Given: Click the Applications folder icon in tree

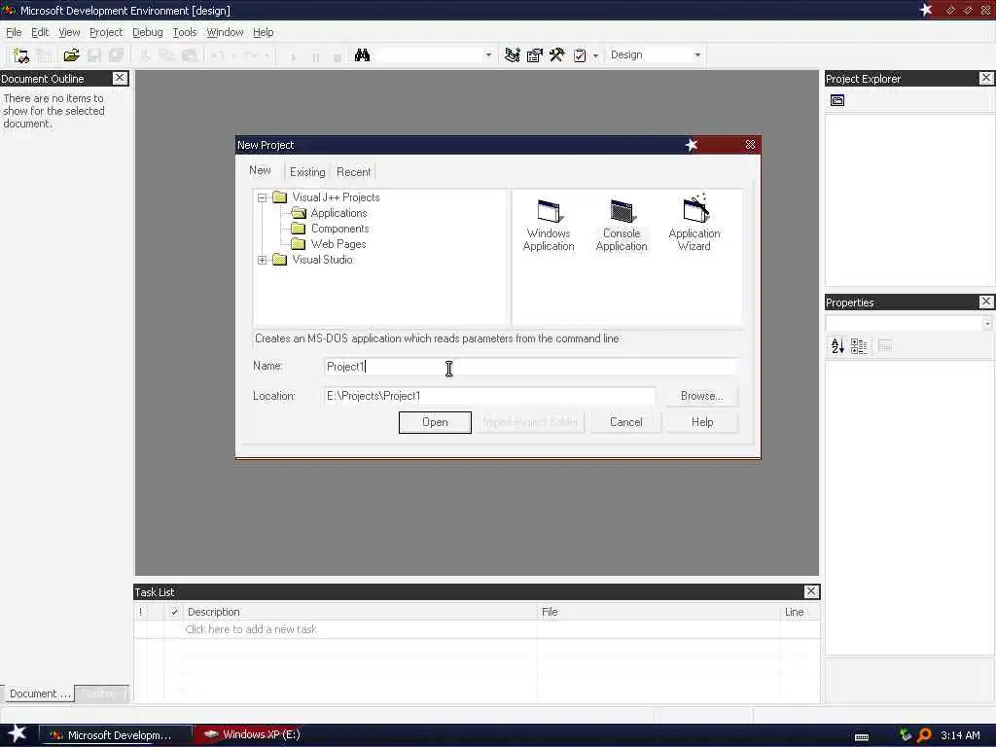Looking at the screenshot, I should coord(298,213).
